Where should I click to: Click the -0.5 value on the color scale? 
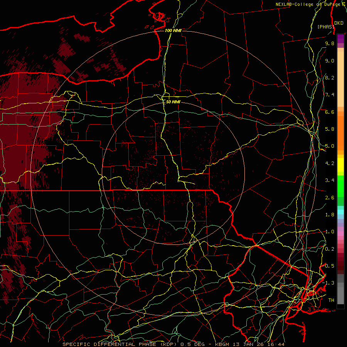pos(329,266)
